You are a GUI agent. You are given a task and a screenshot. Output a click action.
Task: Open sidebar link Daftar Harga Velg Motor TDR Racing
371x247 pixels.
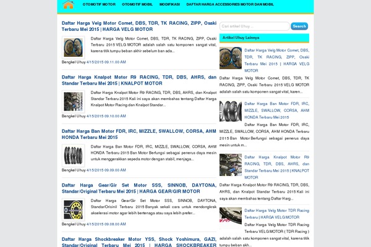pyautogui.click(x=276, y=214)
